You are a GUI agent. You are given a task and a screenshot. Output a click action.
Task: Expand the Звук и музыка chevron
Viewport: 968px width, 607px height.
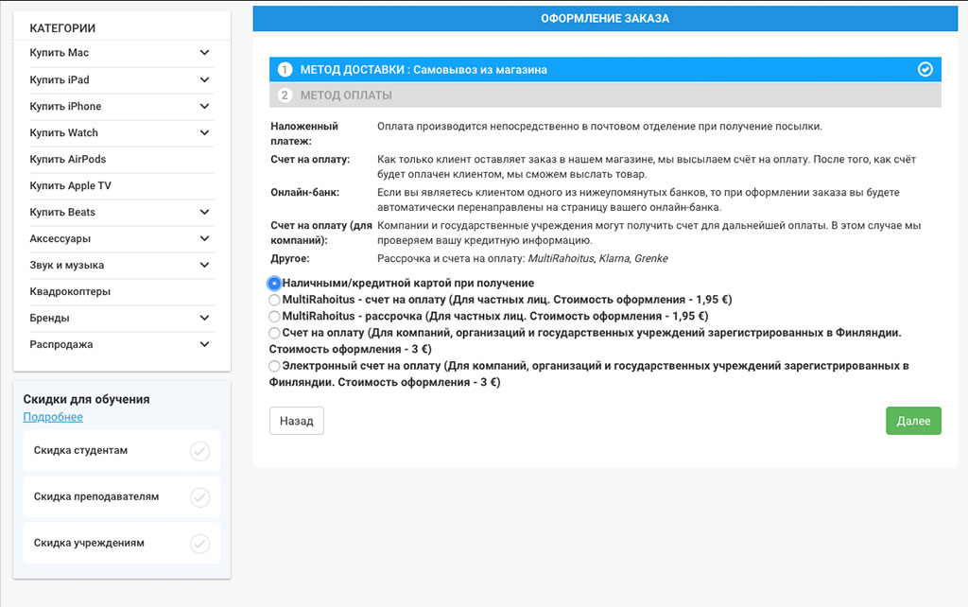(204, 265)
